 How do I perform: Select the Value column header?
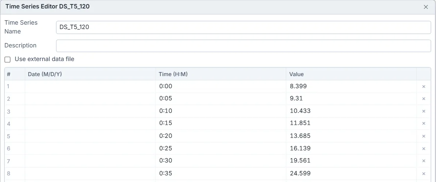[x=352, y=74]
